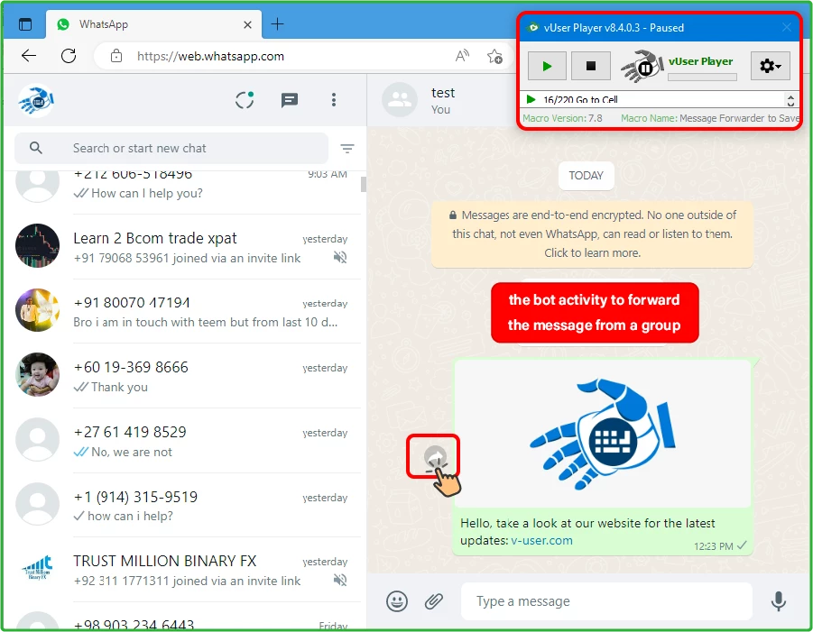The width and height of the screenshot is (813, 632).
Task: Open the tab actions menu icon in the browser
Action: (x=25, y=24)
